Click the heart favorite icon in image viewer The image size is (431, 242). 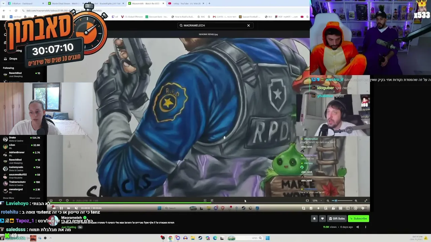60,201
